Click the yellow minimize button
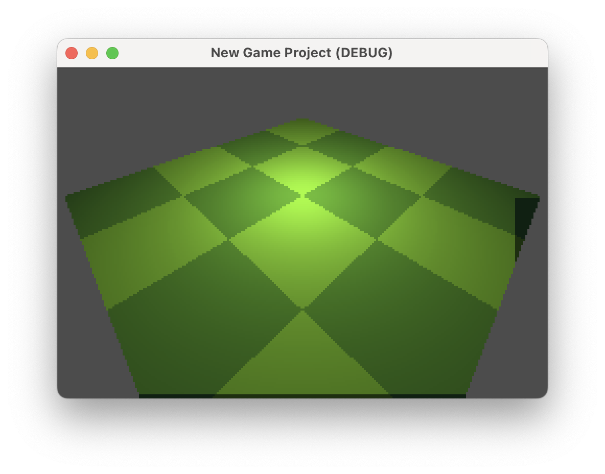The image size is (605, 474). click(x=92, y=53)
